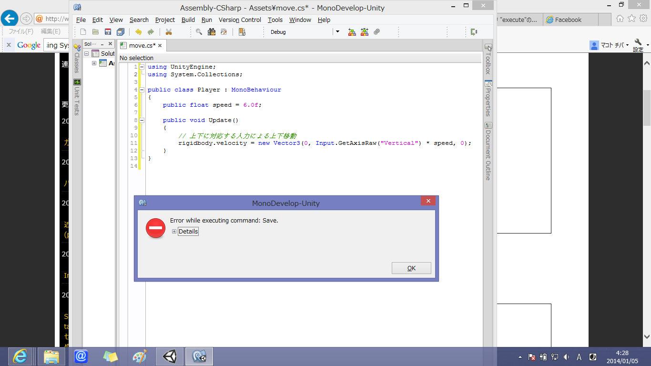Click the Paint palette taskbar icon
651x366 pixels.
pos(140,356)
